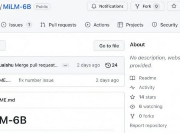Click the star icon beside 14 stars
The image size is (180, 133).
point(132,97)
